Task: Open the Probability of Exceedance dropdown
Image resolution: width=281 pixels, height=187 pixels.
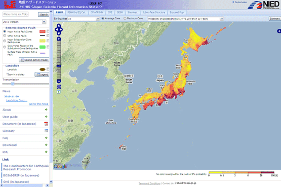Action: pos(185,19)
